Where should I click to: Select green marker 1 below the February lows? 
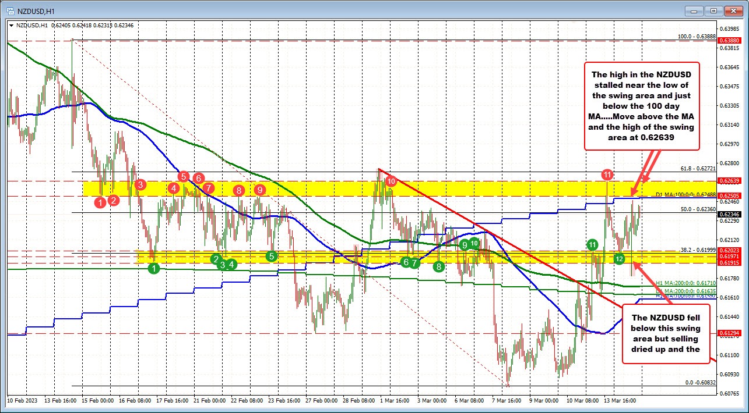pos(153,268)
